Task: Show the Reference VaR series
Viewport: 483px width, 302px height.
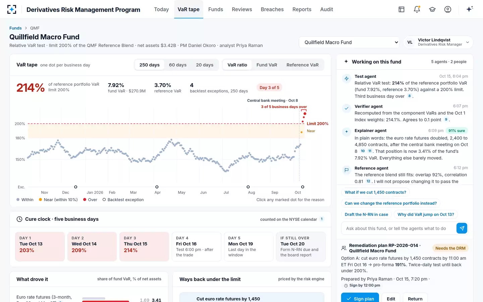Action: pyautogui.click(x=303, y=65)
